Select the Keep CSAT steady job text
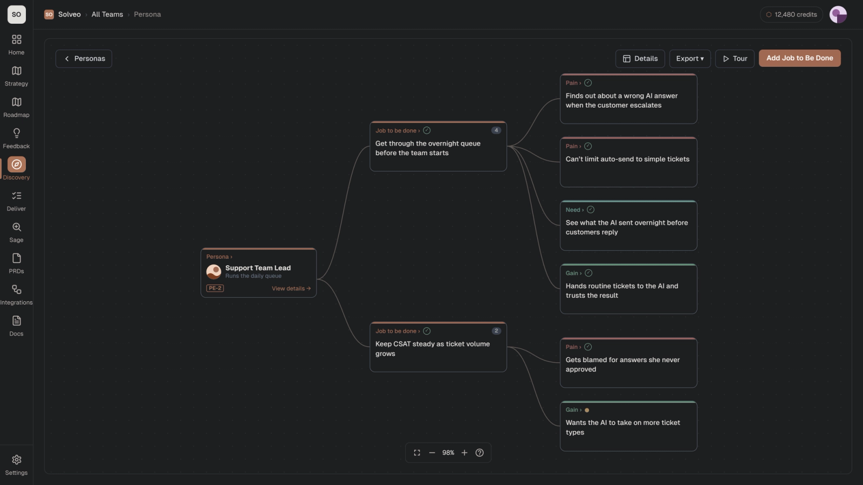Viewport: 863px width, 485px height. coord(433,349)
